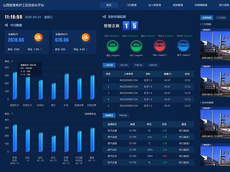Click 石子1-2 in table row 3
Screen dimensions: 230x172
148,93
